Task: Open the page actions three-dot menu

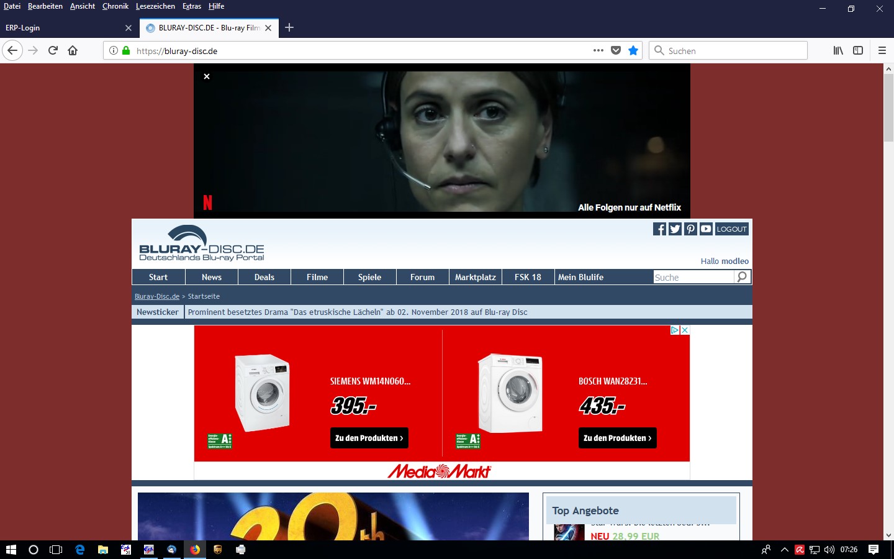Action: (x=598, y=50)
